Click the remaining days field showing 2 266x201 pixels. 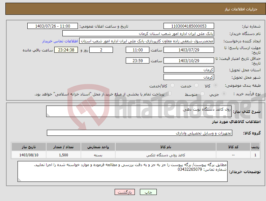pyautogui.click(x=101, y=50)
